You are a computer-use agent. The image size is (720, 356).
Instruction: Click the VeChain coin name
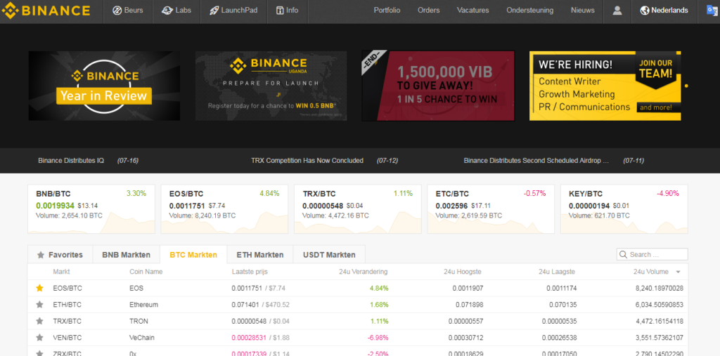coord(142,338)
